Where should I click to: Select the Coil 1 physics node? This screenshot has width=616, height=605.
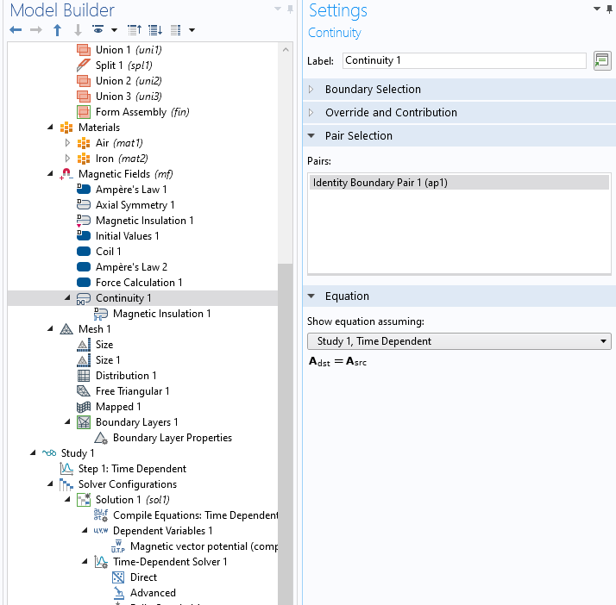pos(108,252)
